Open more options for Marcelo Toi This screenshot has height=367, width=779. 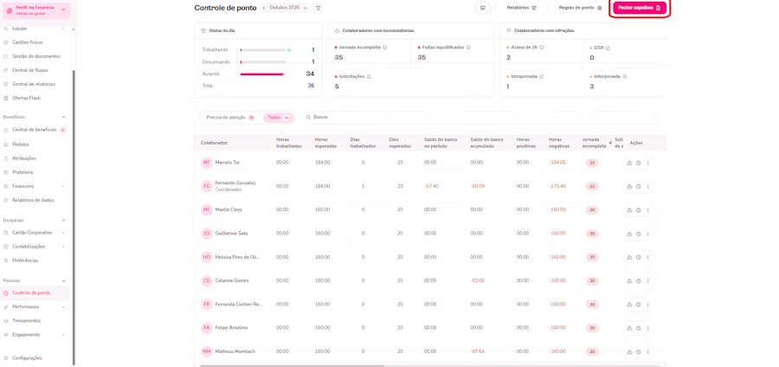647,163
